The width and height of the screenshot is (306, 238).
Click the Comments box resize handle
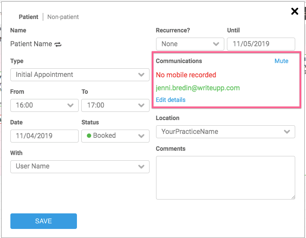293,197
